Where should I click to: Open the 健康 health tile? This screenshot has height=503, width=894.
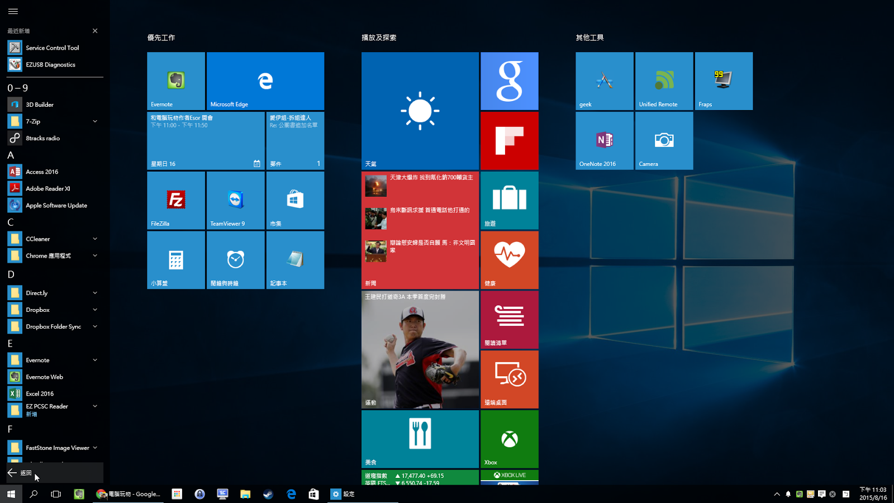click(x=510, y=260)
